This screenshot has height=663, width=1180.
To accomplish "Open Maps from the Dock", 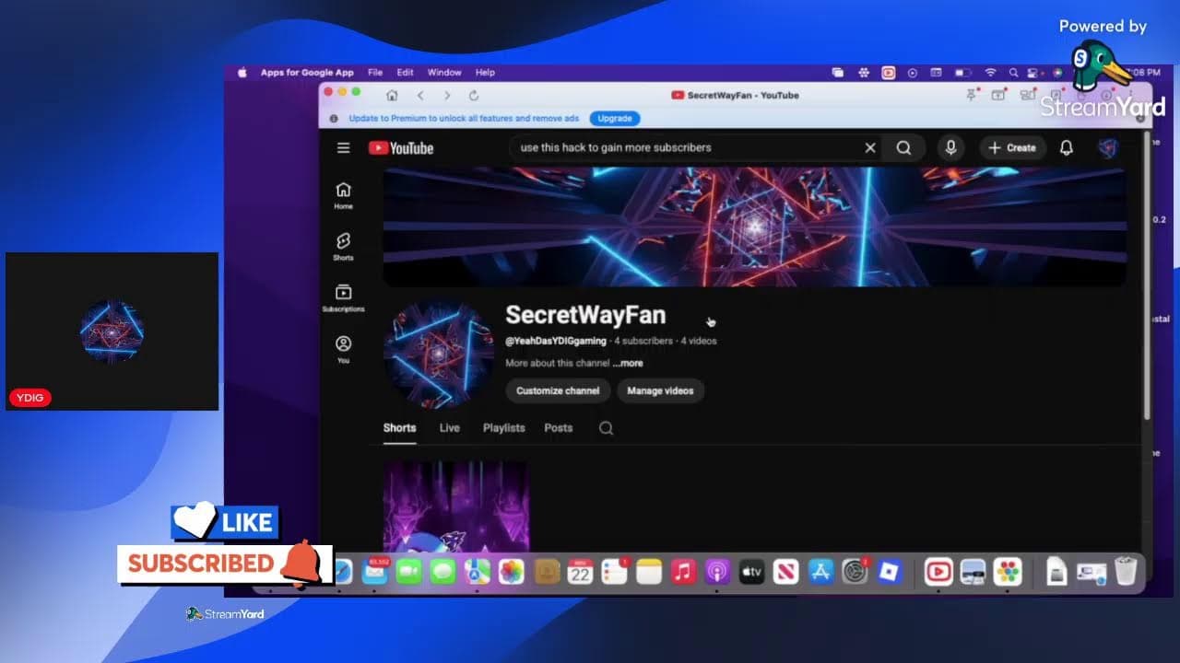I will point(478,571).
